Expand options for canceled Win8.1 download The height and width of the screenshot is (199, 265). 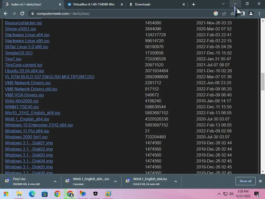(115, 181)
